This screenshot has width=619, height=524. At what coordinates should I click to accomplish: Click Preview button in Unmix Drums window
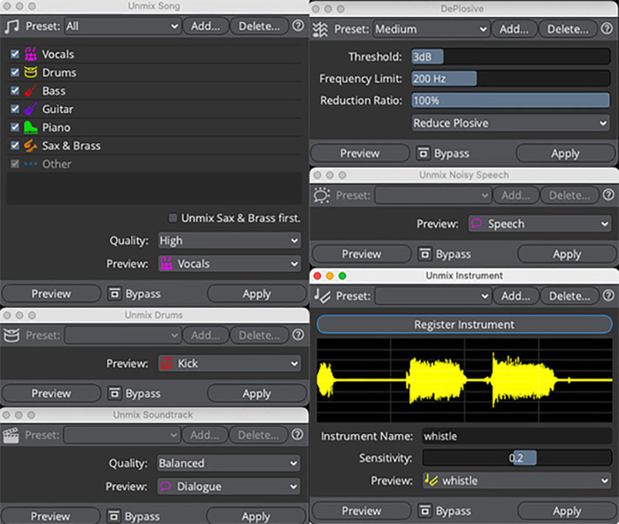pyautogui.click(x=51, y=393)
